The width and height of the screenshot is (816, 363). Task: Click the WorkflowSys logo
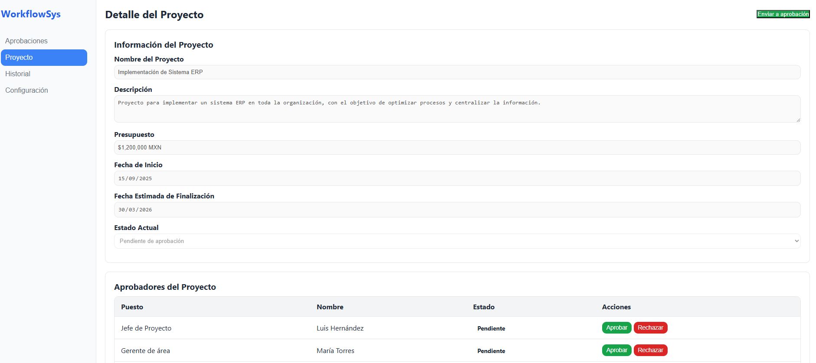[31, 14]
